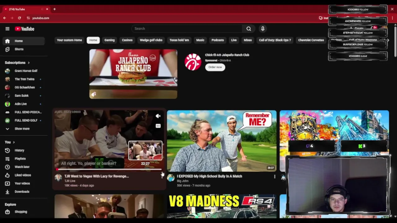Screen dimensions: 397x223
Task: Click the Chick-fil-A advertiser logo
Action: pos(193,62)
